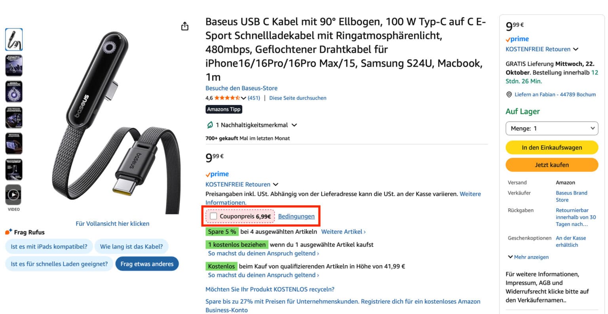Expand the Mehr anzeigen section
608x314 pixels.
[x=528, y=257]
